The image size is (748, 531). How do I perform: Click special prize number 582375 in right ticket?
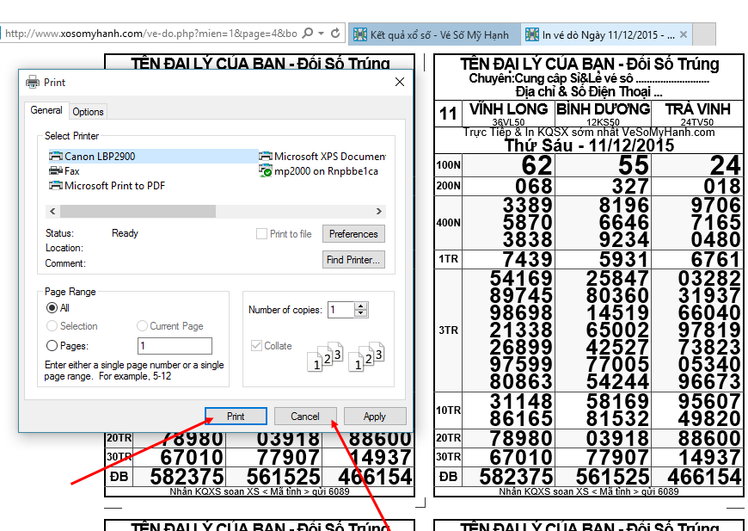point(516,477)
